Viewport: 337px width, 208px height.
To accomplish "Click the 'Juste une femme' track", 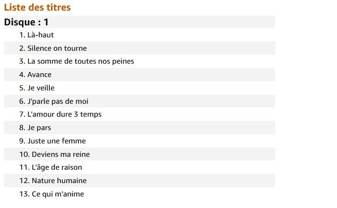I will coord(56,141).
